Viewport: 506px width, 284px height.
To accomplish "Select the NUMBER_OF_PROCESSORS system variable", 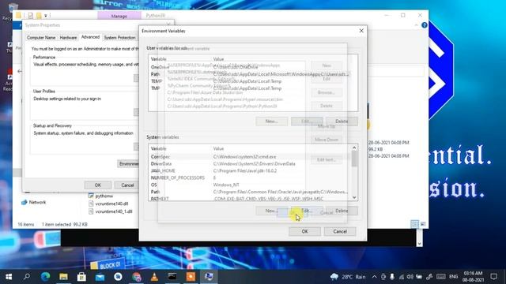I will (250, 177).
